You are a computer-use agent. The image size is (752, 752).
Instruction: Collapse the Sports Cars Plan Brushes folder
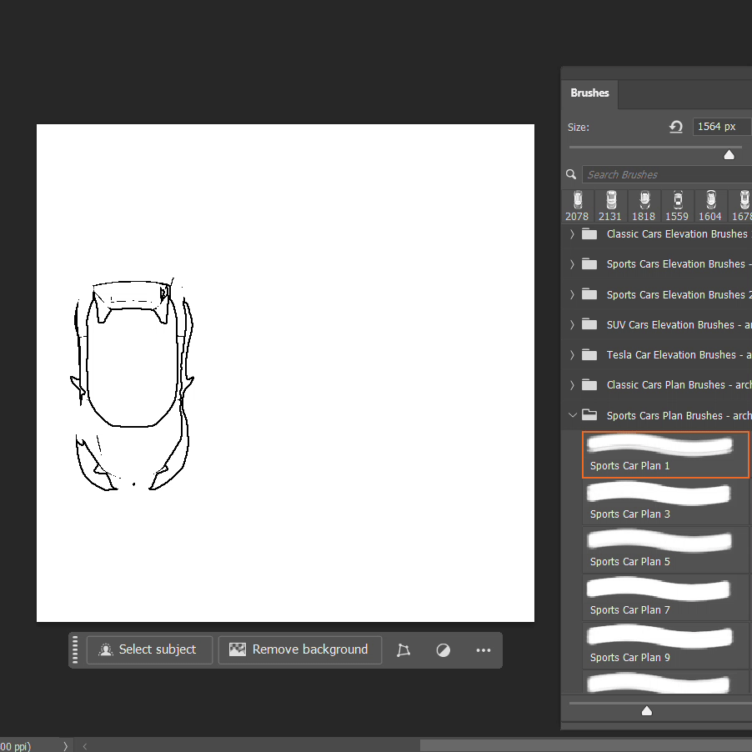pyautogui.click(x=573, y=415)
